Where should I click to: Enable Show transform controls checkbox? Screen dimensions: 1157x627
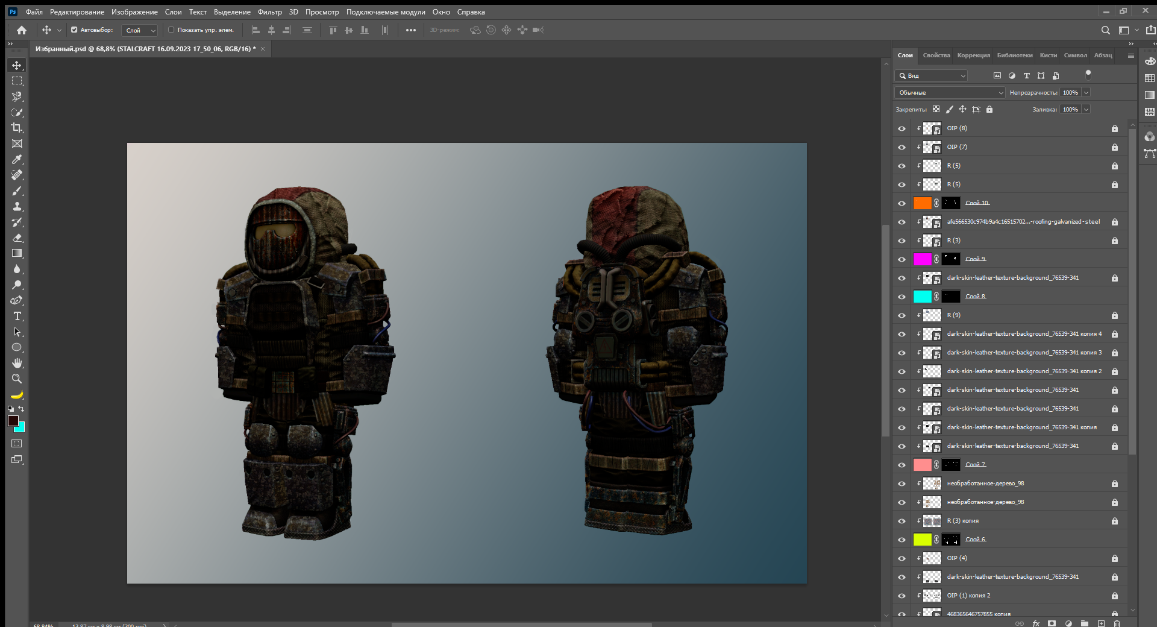pyautogui.click(x=171, y=30)
